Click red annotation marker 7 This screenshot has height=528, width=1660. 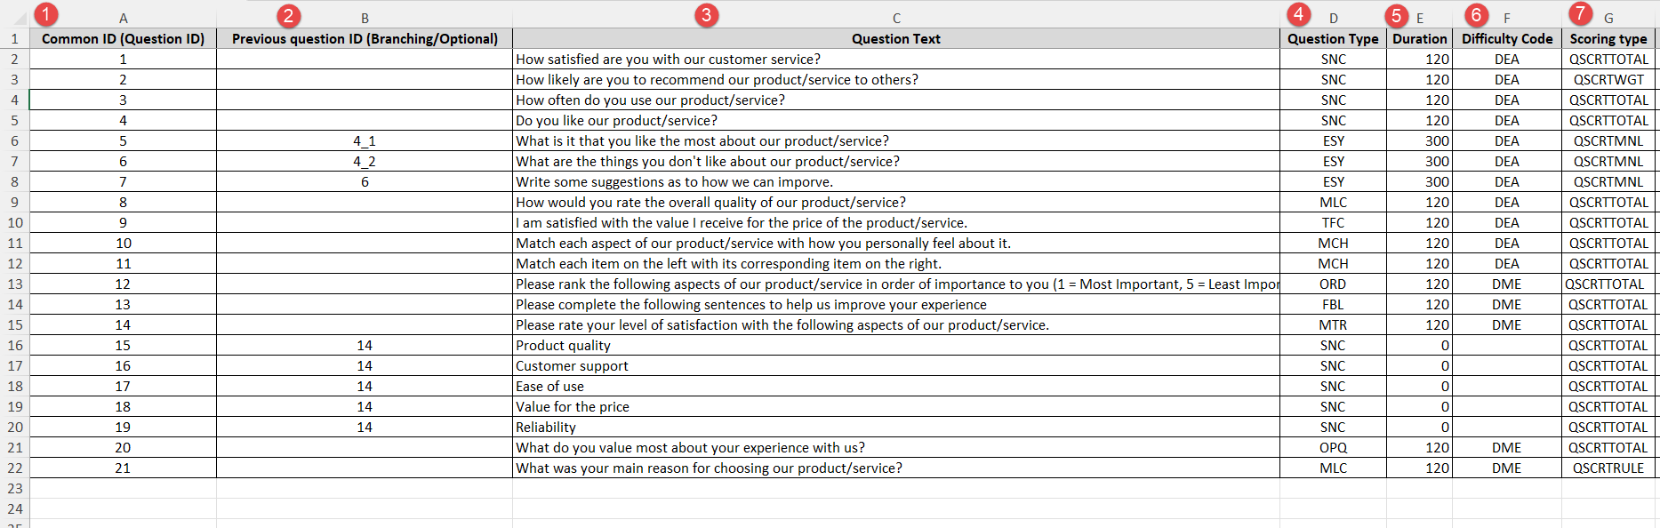[x=1580, y=13]
